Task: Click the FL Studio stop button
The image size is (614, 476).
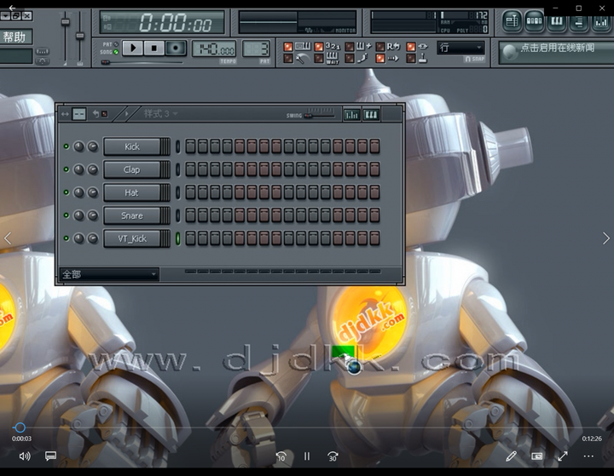Action: pos(153,48)
